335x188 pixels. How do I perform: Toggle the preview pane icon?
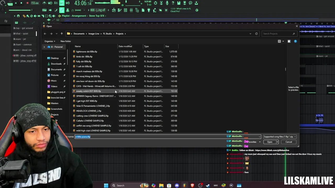289,41
